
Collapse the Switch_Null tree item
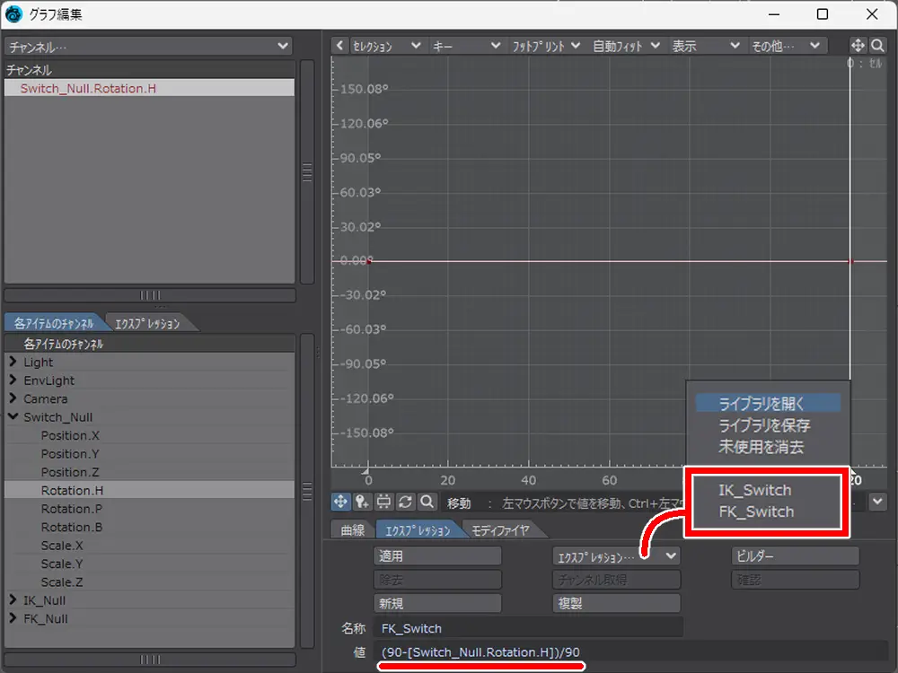[13, 417]
